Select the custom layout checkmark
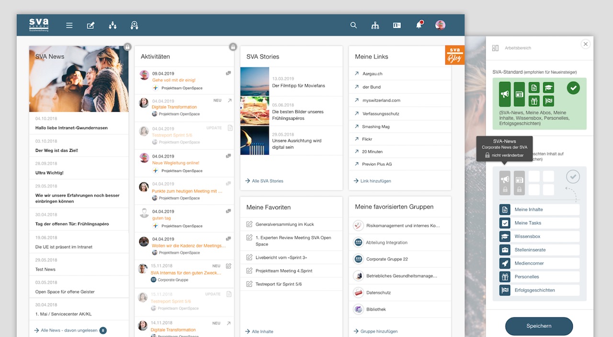 [573, 177]
